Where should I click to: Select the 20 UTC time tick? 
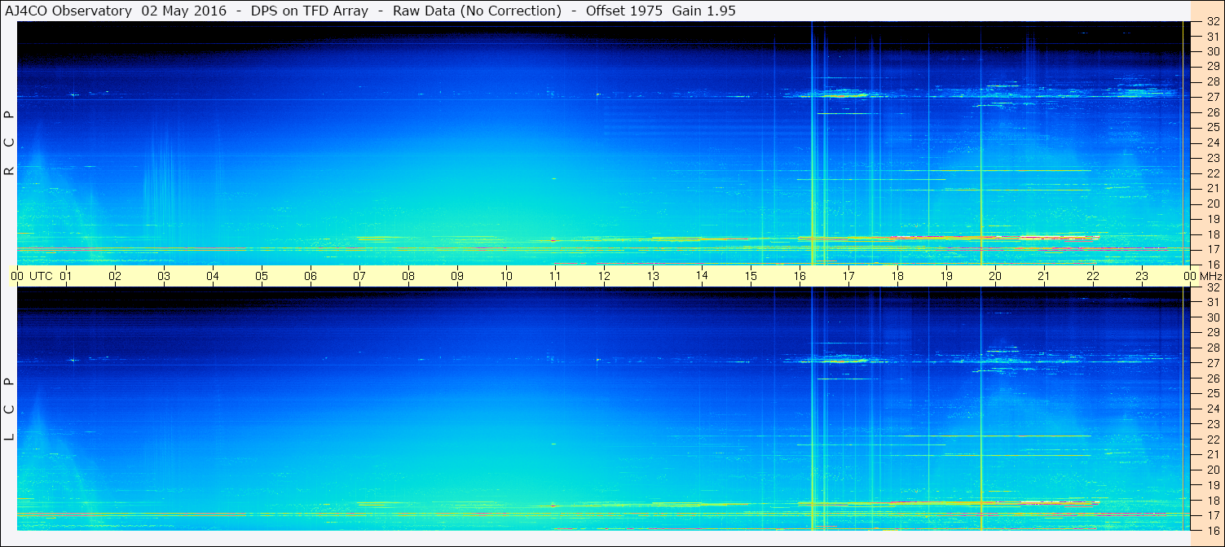(995, 276)
